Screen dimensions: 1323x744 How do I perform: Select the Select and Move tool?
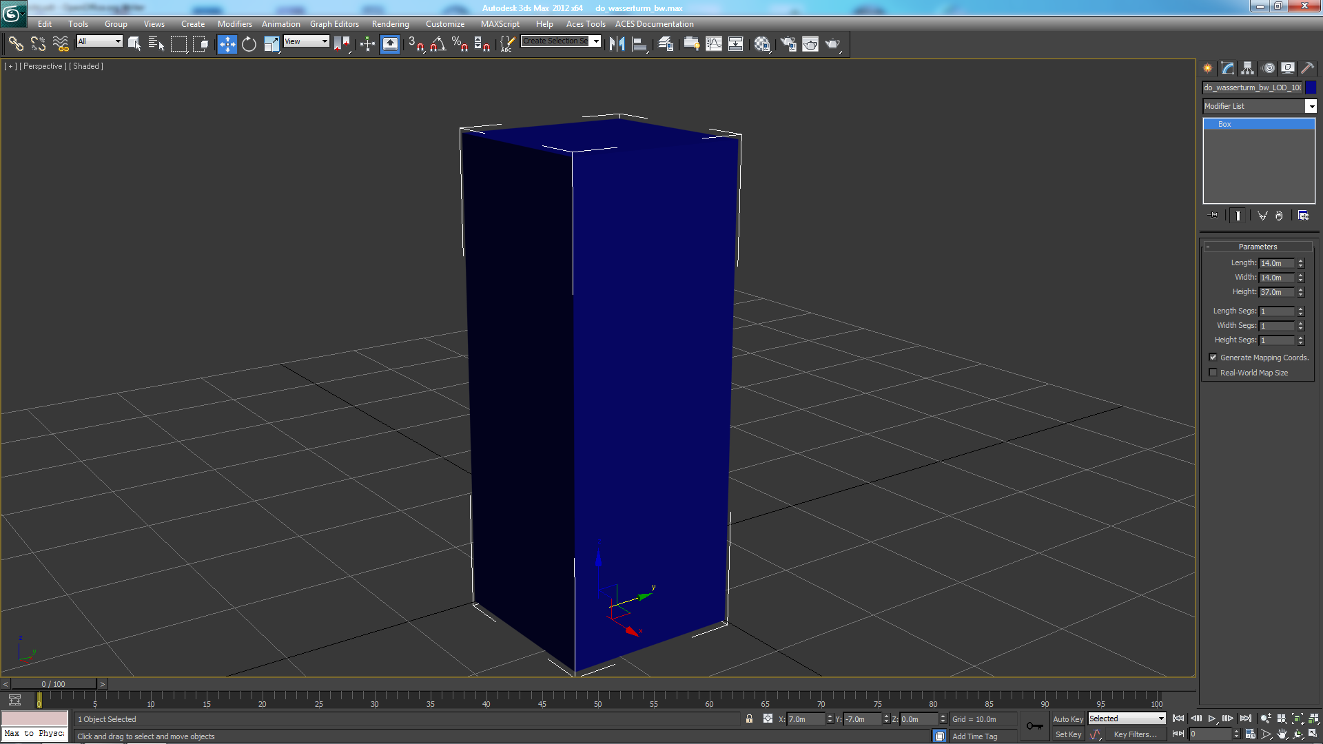[227, 44]
